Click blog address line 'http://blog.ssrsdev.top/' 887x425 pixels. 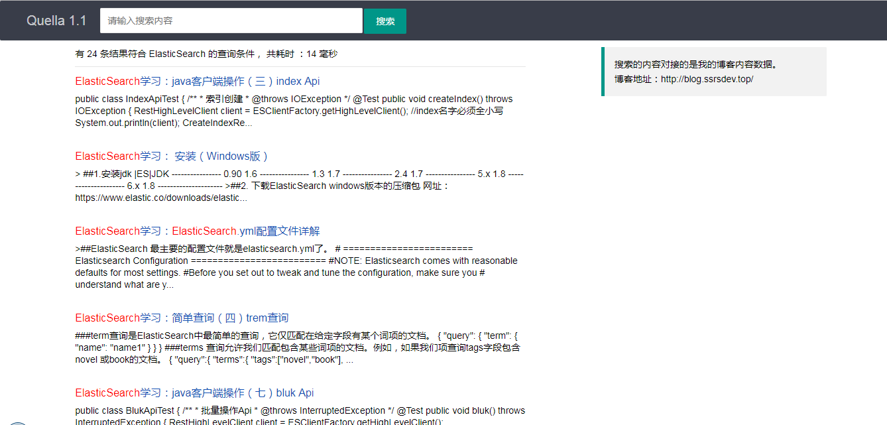tap(684, 79)
